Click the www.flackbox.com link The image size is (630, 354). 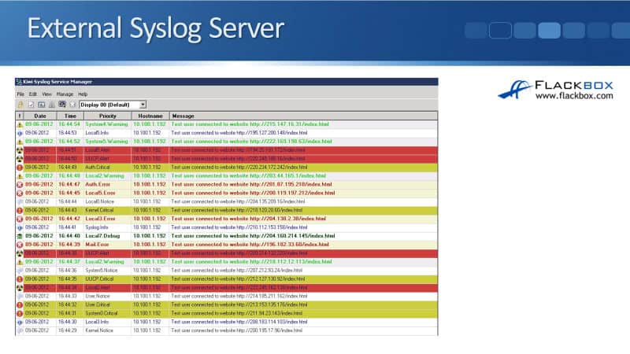(573, 96)
